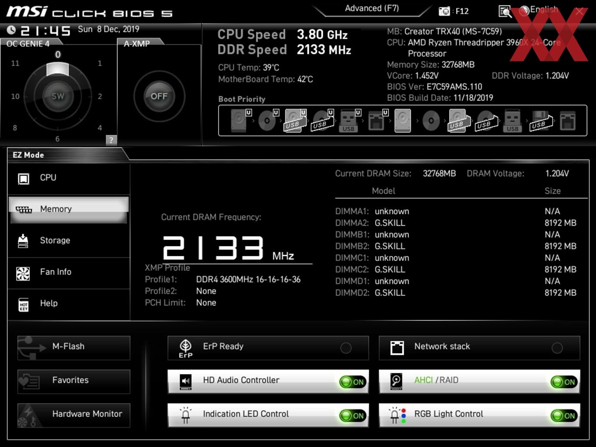Click the MSI Click BIOS 5 logo

pyautogui.click(x=89, y=12)
